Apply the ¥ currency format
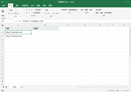The height and width of the screenshot is (92, 131). tap(45, 13)
